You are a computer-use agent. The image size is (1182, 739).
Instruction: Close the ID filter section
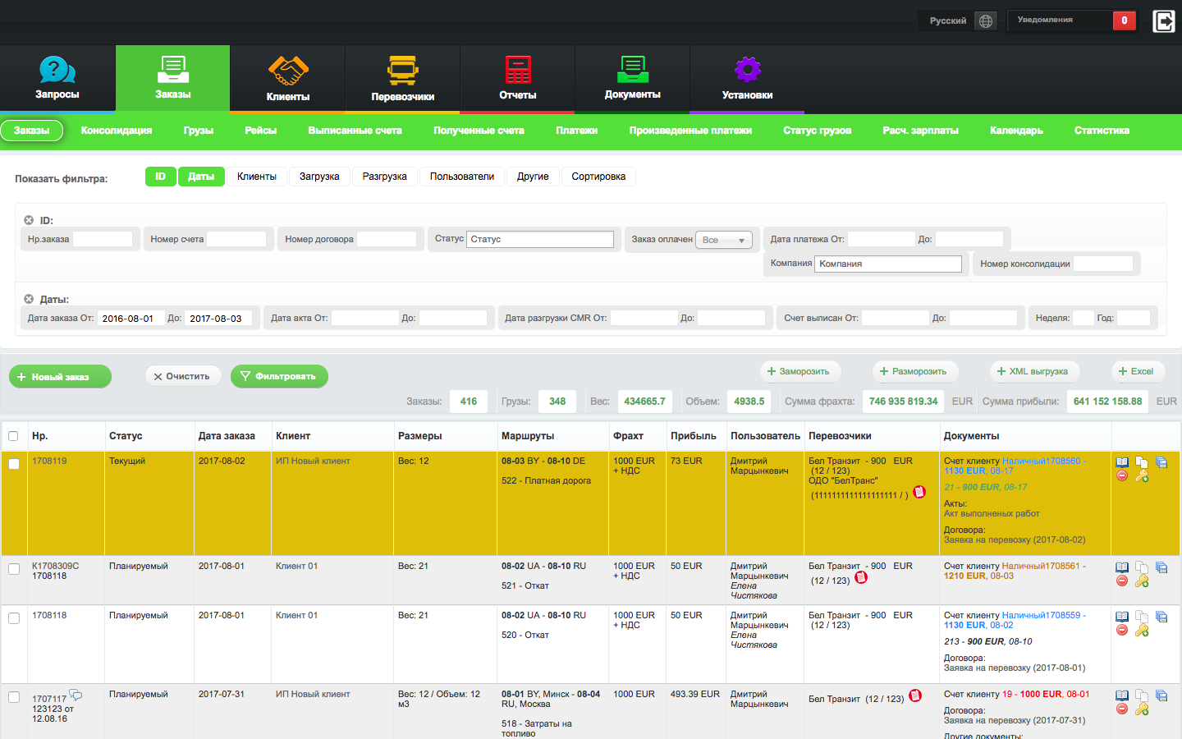(x=29, y=220)
